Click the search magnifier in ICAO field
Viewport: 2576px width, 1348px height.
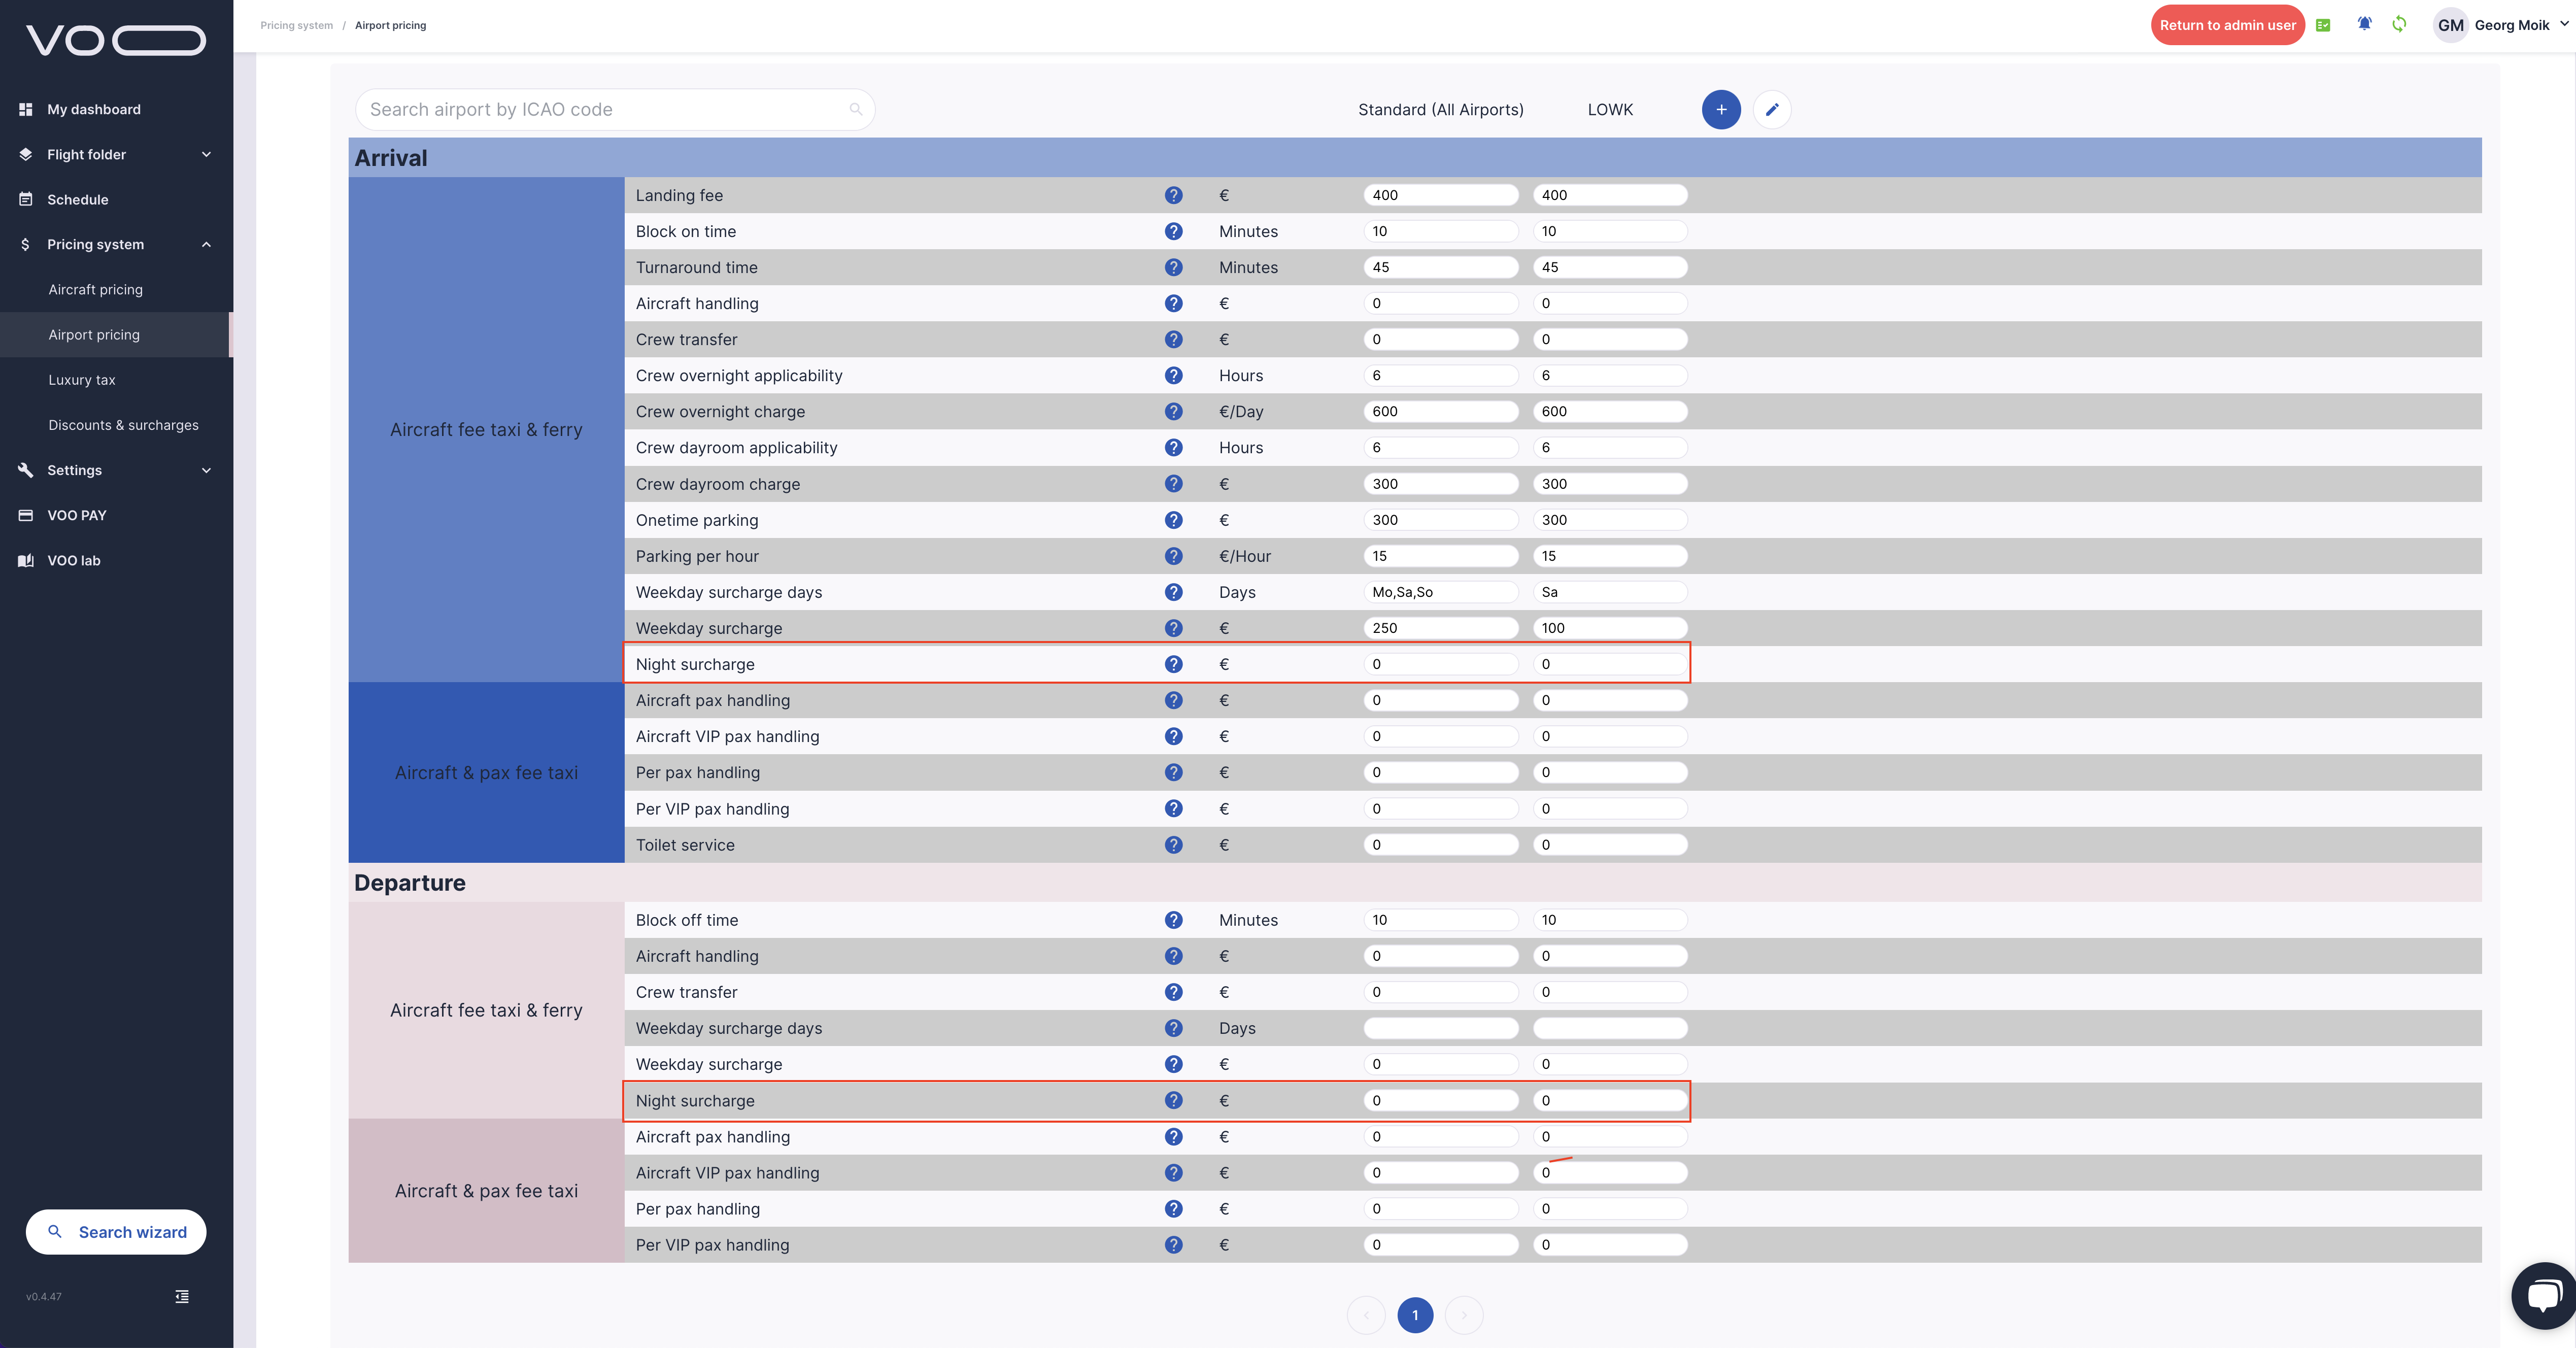[x=856, y=109]
